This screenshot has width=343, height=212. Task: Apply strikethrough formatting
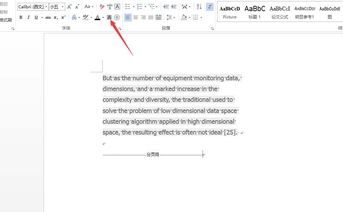48,17
